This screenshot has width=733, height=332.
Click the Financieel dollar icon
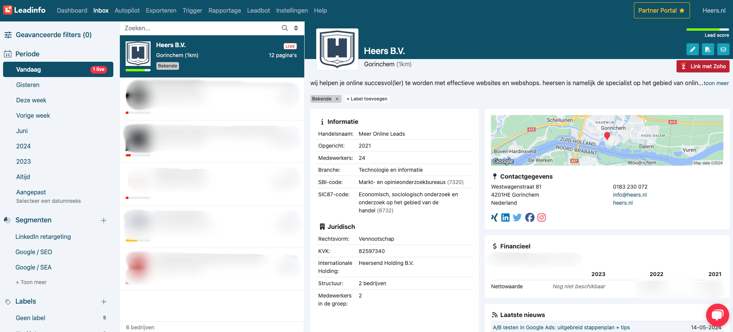tap(495, 246)
